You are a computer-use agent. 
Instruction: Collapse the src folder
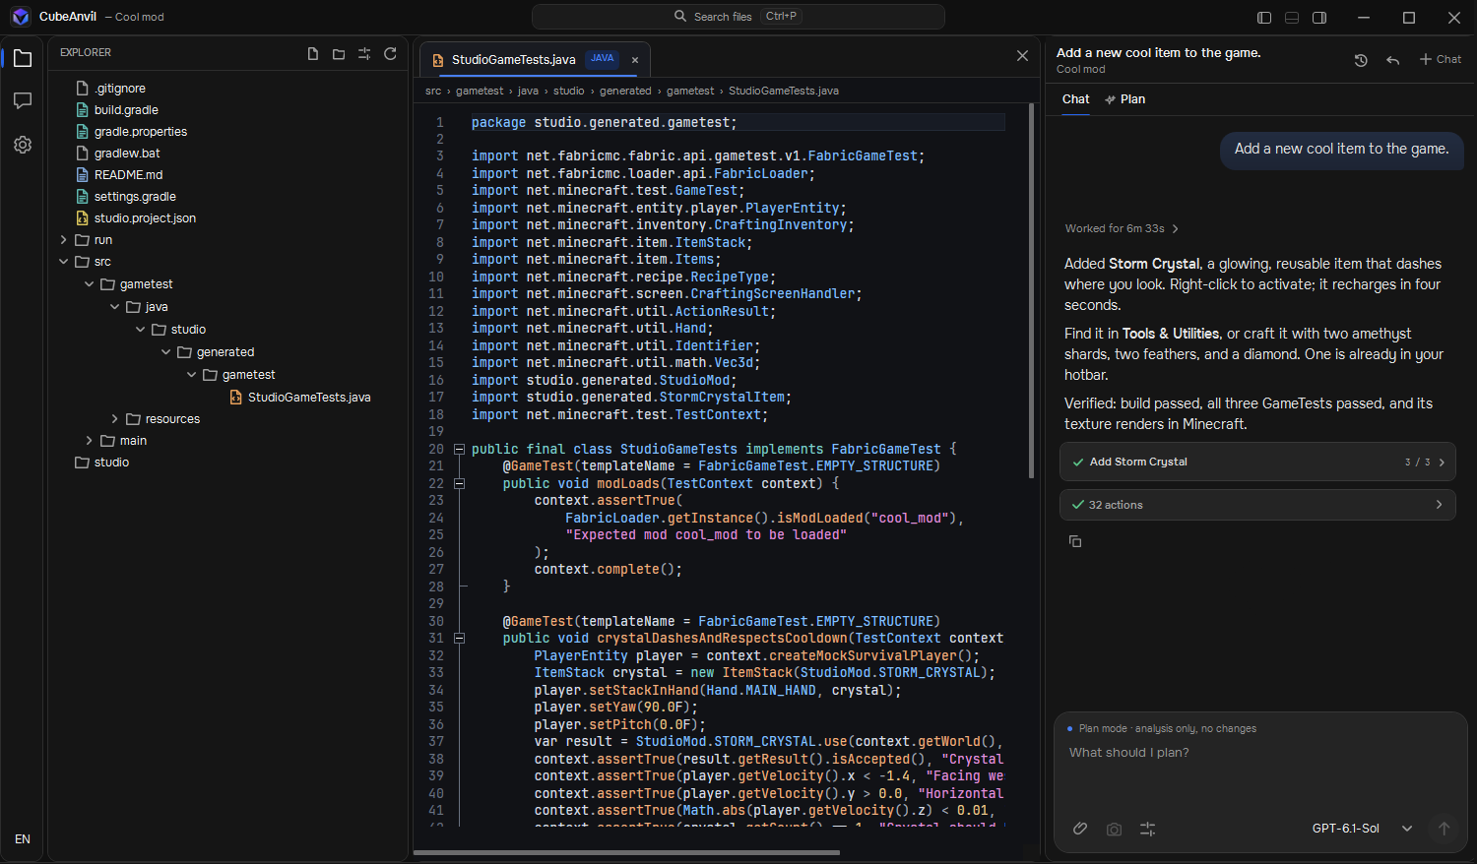click(x=64, y=262)
